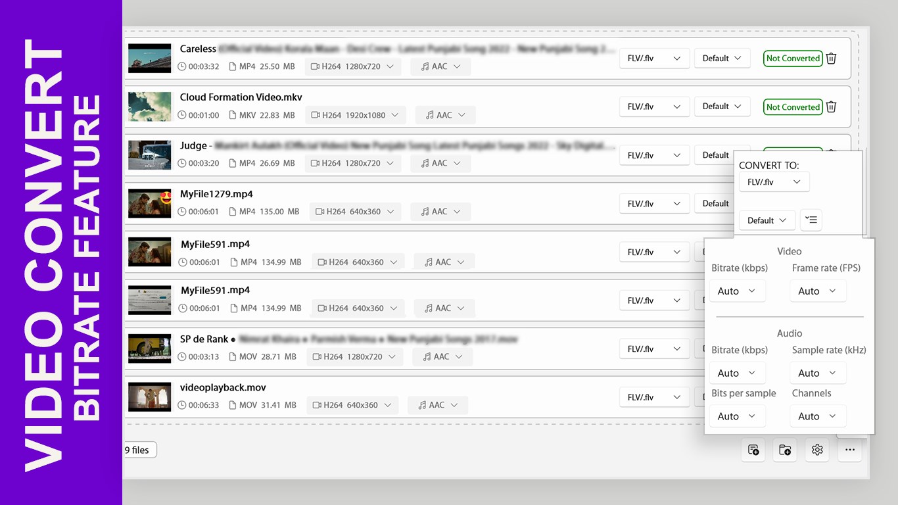Open FLV/.flv dropdown for MyFile1279.mp4

coord(654,203)
